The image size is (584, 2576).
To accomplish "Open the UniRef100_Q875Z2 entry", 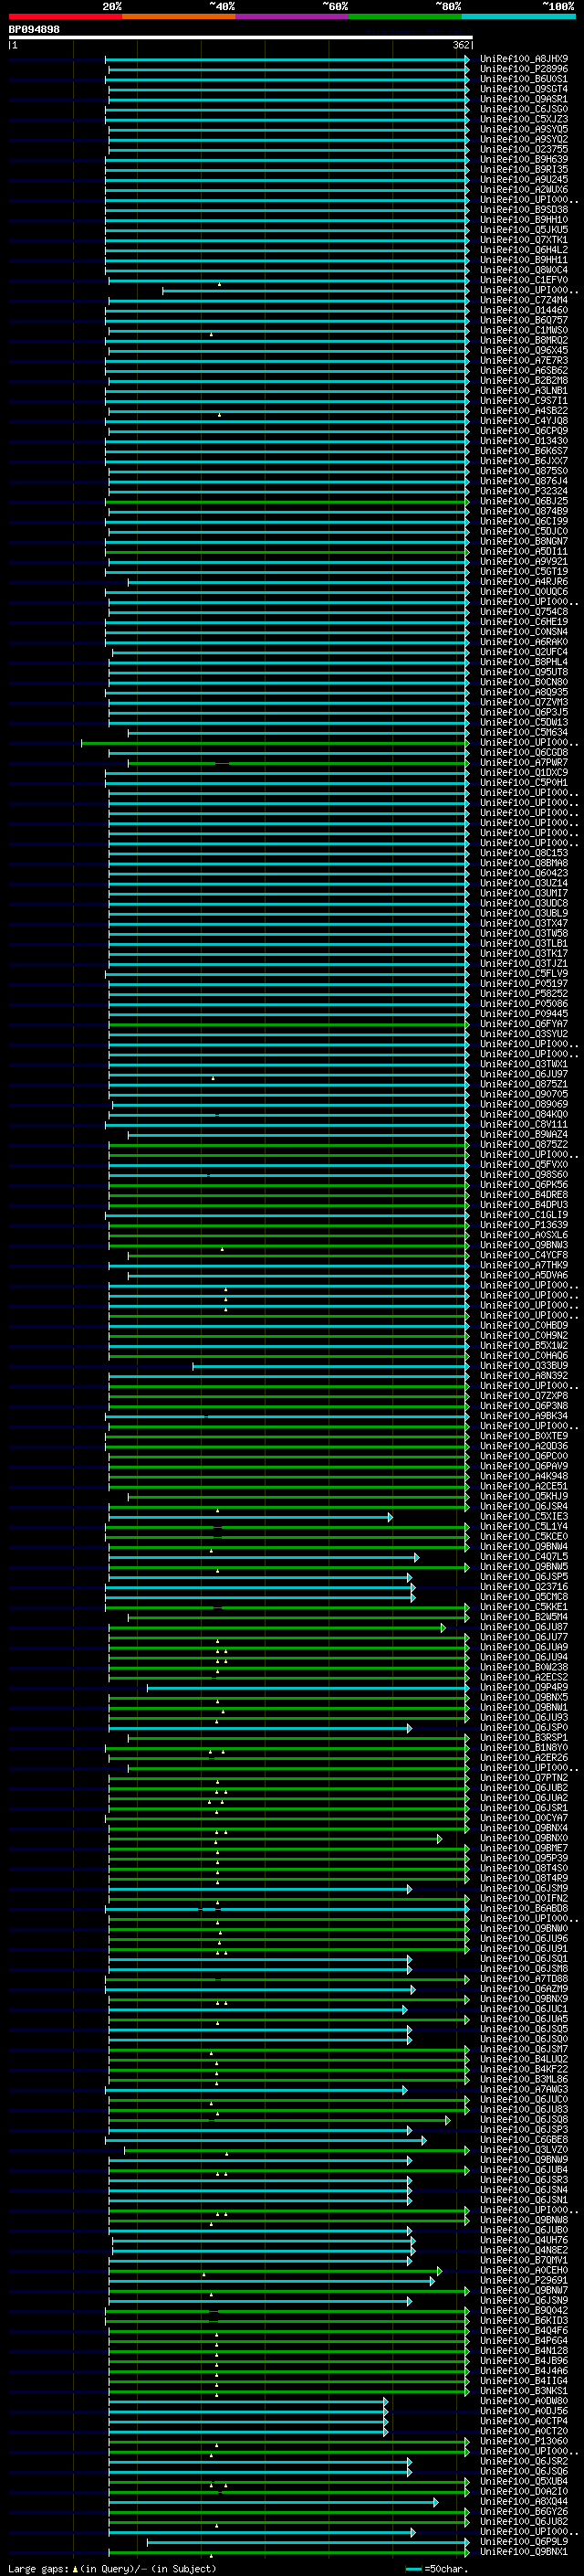I will coord(524,1144).
